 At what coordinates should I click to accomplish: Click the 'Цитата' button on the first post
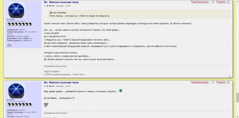tap(221, 2)
